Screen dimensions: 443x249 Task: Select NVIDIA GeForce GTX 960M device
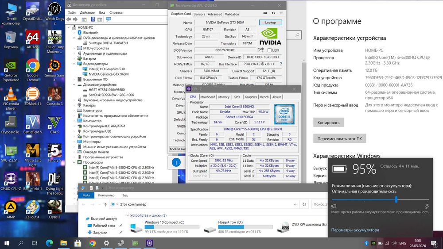(x=109, y=74)
